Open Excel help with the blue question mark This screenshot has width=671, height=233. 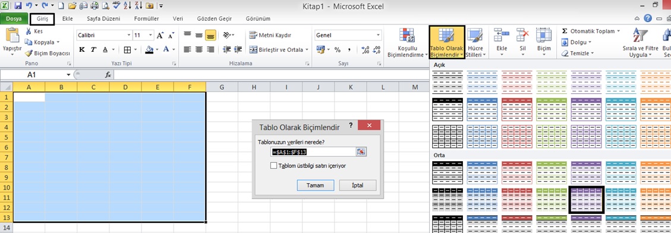(x=648, y=18)
